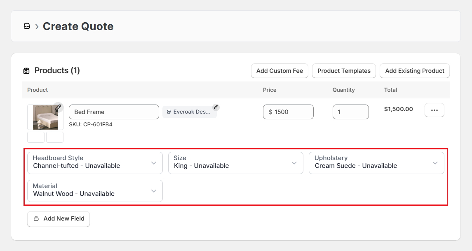Click the price field showing 1500
472x251 pixels.
tap(288, 112)
